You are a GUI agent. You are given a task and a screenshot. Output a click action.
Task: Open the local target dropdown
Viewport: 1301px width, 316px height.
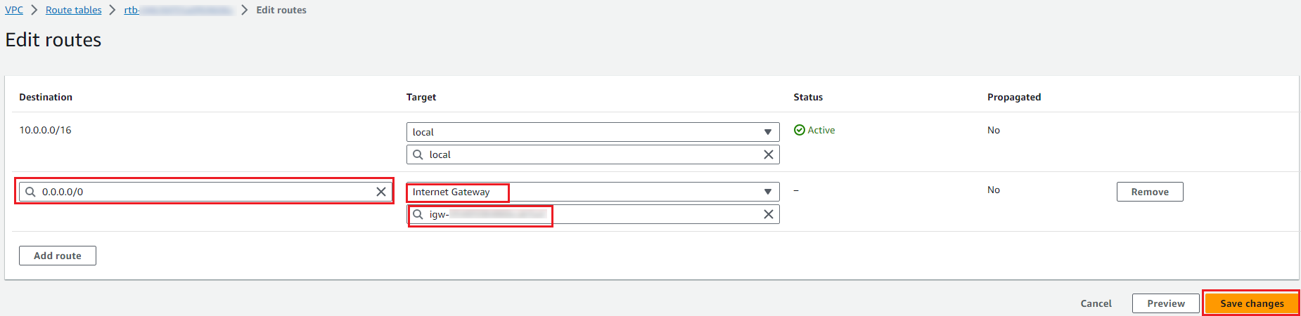tap(767, 132)
